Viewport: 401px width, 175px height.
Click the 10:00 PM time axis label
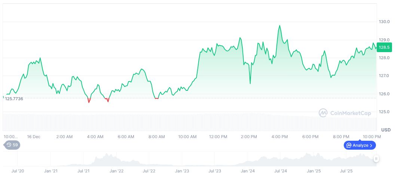click(371, 137)
